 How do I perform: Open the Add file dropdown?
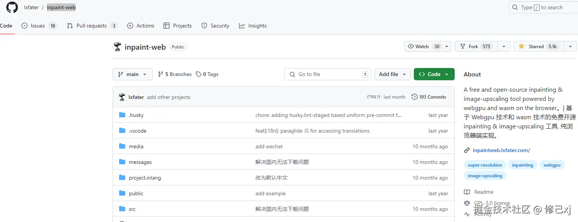tap(392, 74)
